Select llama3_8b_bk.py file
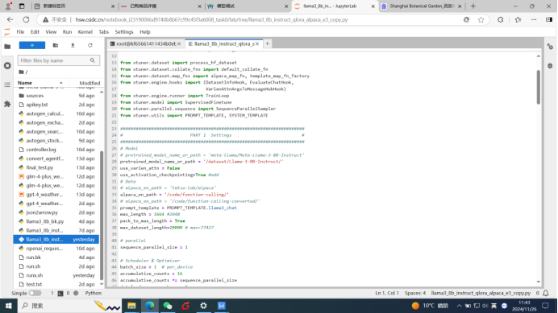Image resolution: width=558 pixels, height=313 pixels. click(x=57, y=221)
